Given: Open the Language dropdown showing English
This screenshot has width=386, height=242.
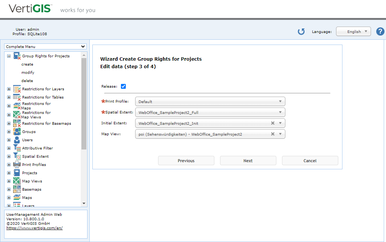Looking at the screenshot, I should tap(353, 31).
